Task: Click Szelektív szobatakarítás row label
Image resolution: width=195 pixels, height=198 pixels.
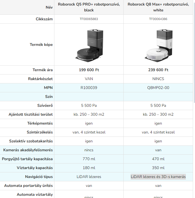Action: pos(31,141)
